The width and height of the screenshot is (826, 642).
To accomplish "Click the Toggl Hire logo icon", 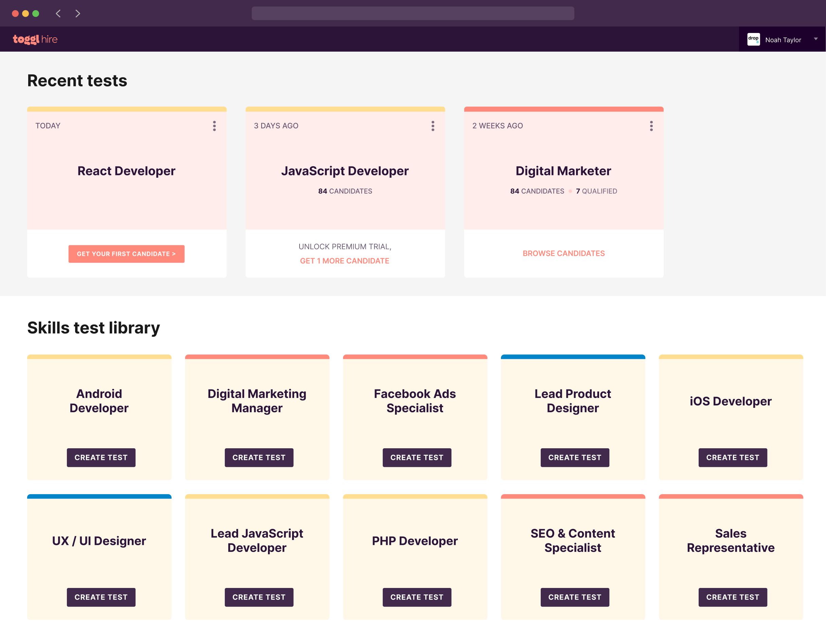I will tap(35, 39).
